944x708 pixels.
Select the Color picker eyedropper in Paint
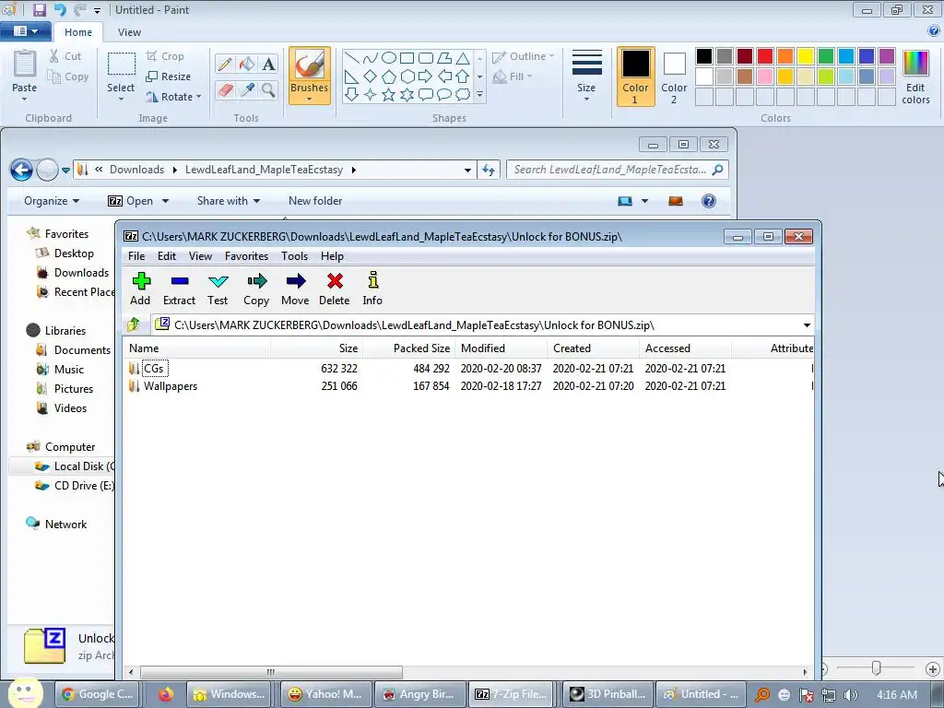click(x=247, y=90)
